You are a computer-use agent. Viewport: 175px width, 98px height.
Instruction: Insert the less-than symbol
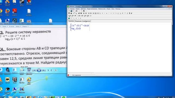pyautogui.click(x=114, y=13)
